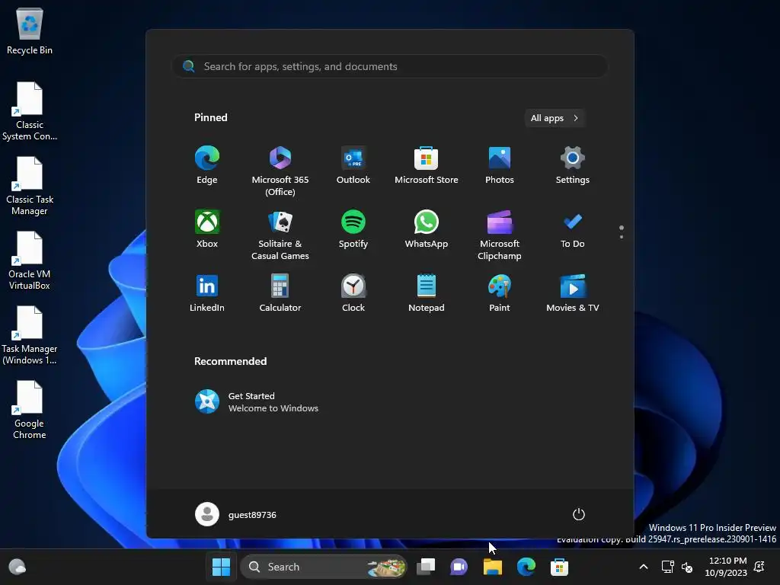Open Notepad from pinned apps
Image resolution: width=780 pixels, height=585 pixels.
click(427, 293)
